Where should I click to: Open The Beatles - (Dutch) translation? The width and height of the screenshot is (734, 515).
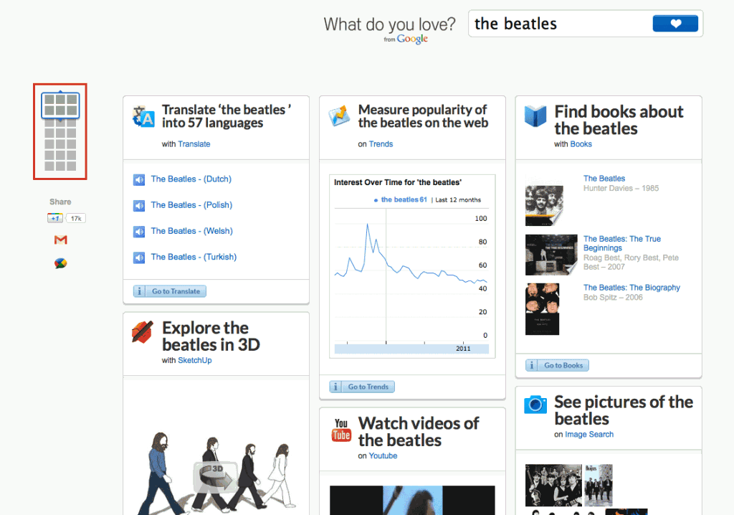point(191,179)
